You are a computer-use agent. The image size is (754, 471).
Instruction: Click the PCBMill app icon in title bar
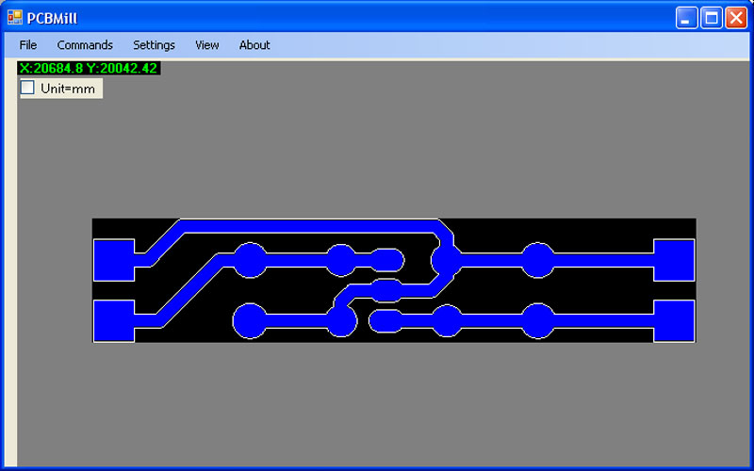(15, 18)
